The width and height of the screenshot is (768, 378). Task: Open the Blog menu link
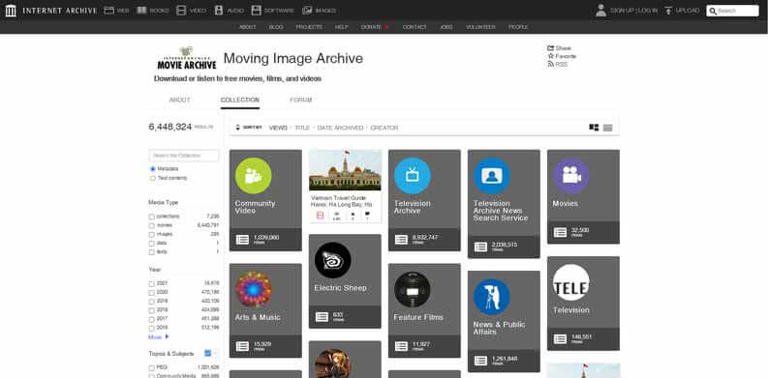(x=276, y=27)
